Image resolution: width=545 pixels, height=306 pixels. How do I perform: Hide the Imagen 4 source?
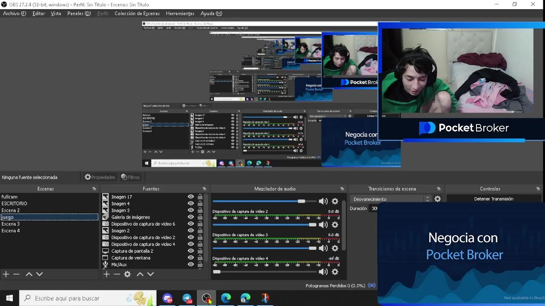tap(191, 204)
